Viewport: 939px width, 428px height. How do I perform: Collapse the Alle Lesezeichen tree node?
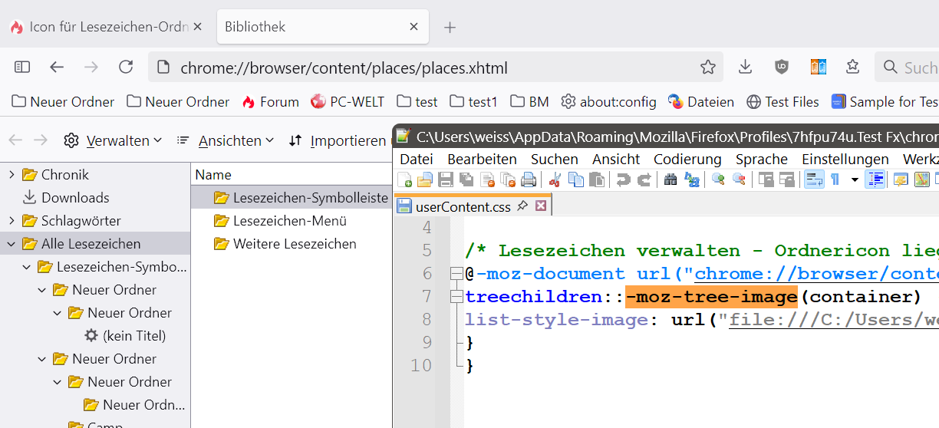(x=12, y=244)
